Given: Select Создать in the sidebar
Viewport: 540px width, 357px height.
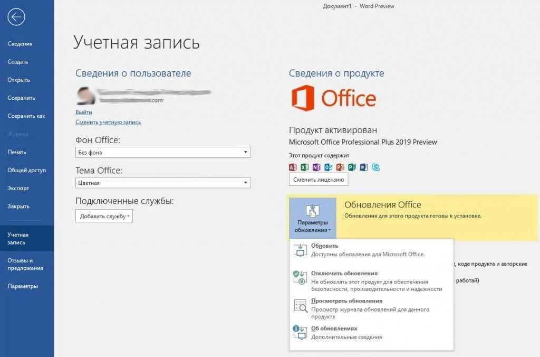Looking at the screenshot, I should coord(18,62).
